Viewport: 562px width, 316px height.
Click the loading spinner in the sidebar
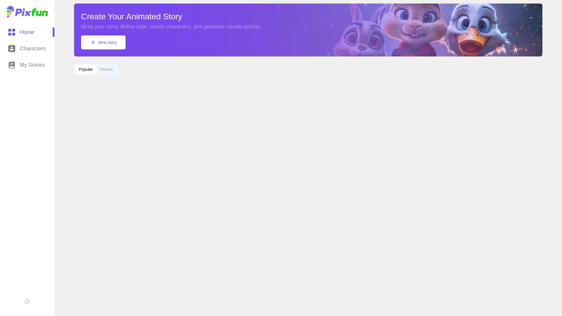click(27, 301)
